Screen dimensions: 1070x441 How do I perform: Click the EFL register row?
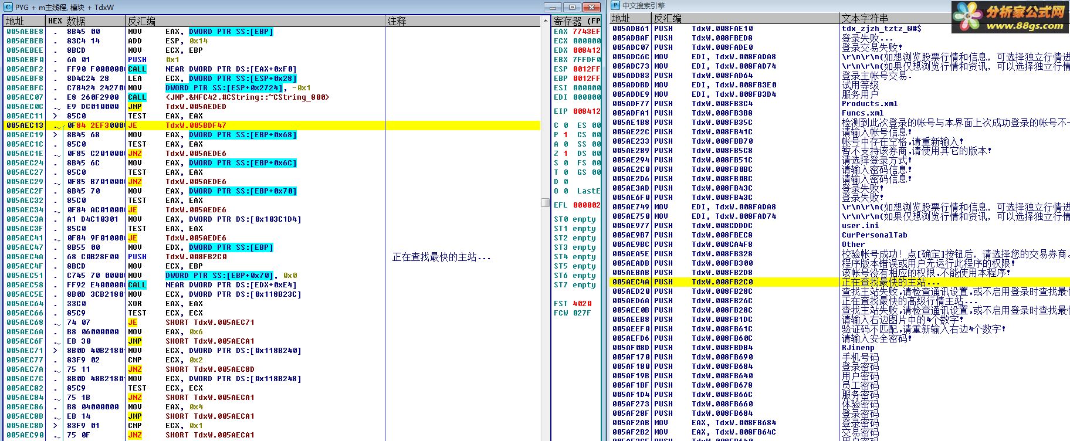(577, 205)
